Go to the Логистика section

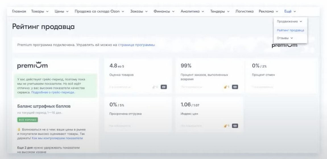coord(245,11)
